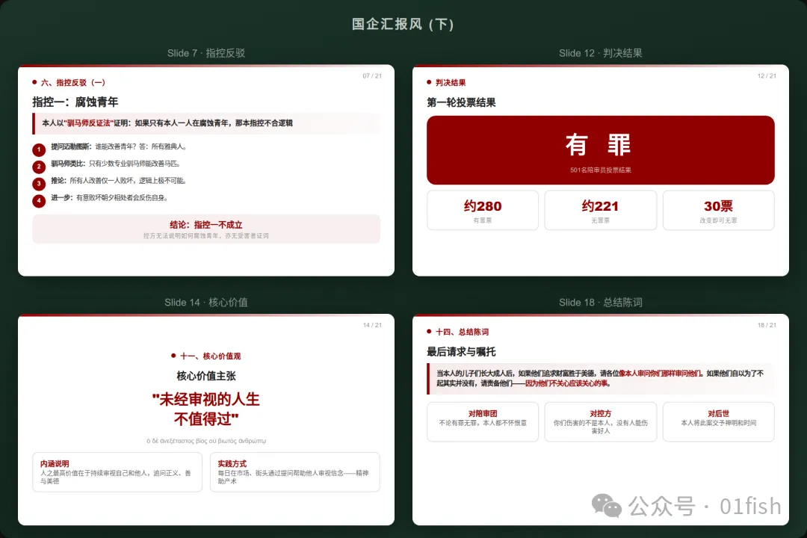This screenshot has width=807, height=538.
Task: Click the circle 4 icon beside 进一步
Action: [39, 201]
